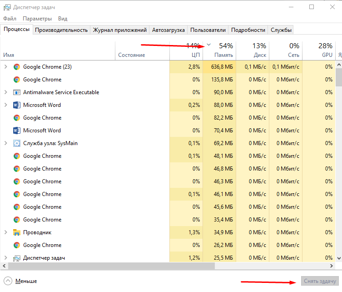Expand Antimalware Service Executable

pyautogui.click(x=6, y=92)
